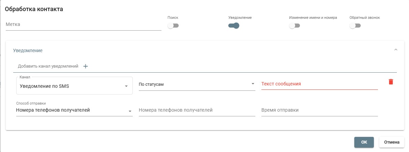The width and height of the screenshot is (409, 152).
Task: Disable the Уведомление switch
Action: click(x=234, y=26)
